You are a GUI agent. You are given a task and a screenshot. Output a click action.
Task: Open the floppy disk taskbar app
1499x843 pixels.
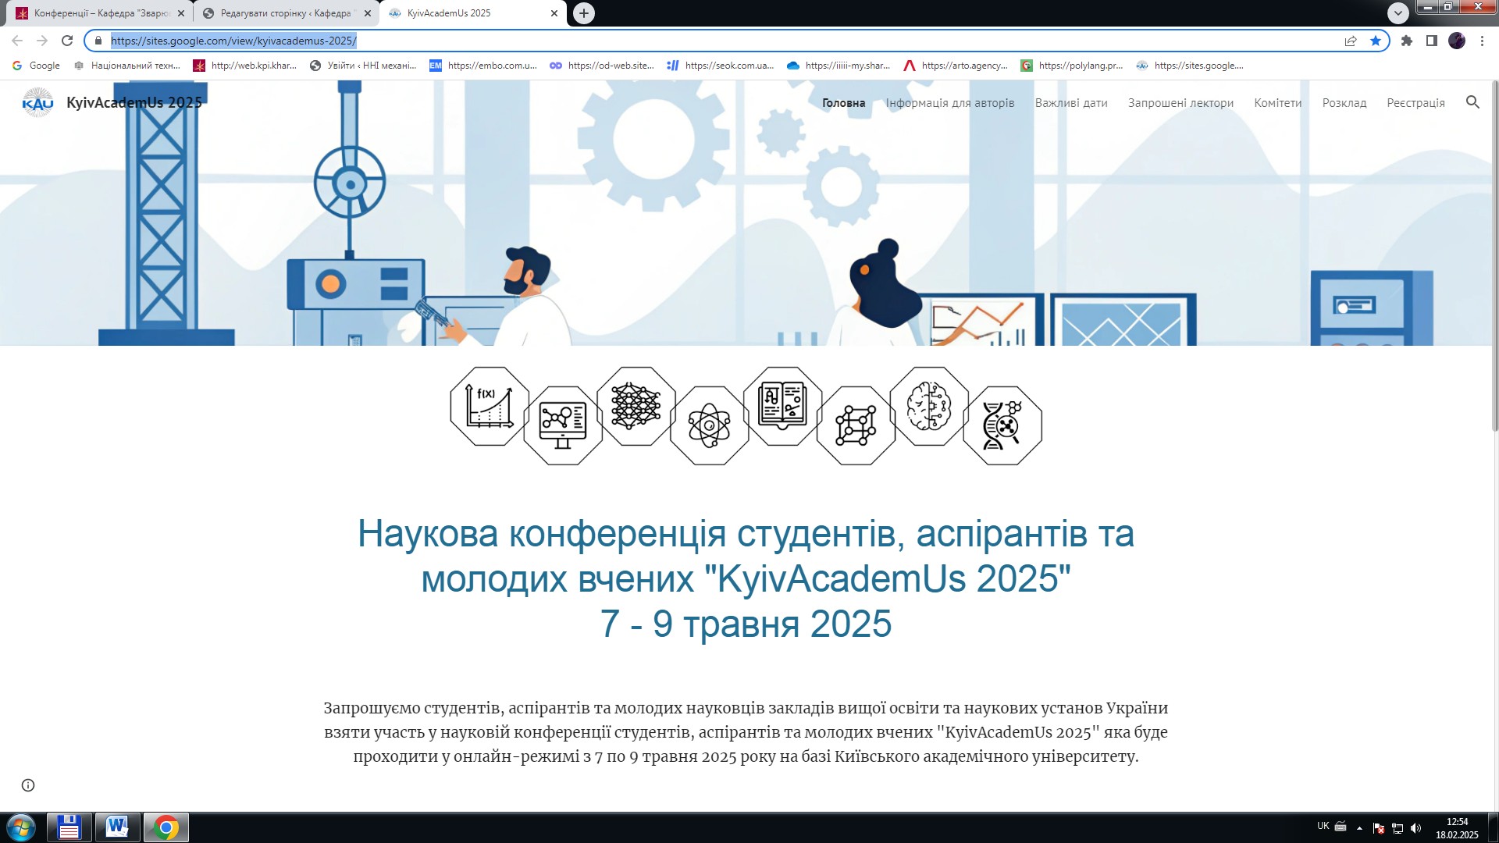(69, 827)
